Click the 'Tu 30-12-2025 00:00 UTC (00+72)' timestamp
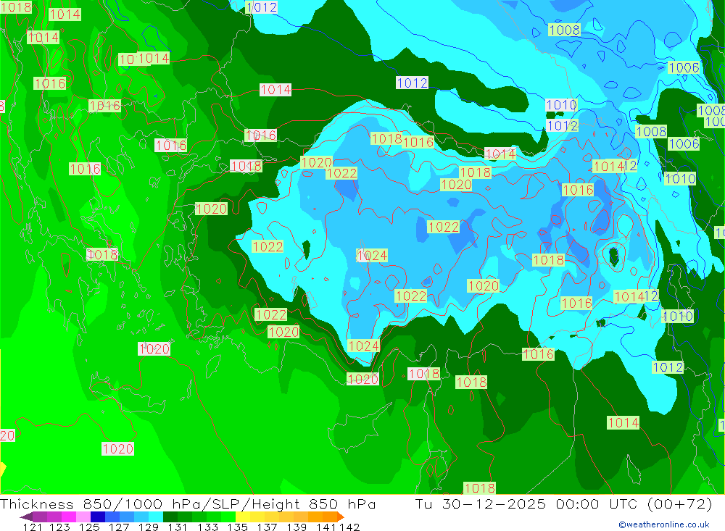The height and width of the screenshot is (531, 725). pyautogui.click(x=563, y=503)
